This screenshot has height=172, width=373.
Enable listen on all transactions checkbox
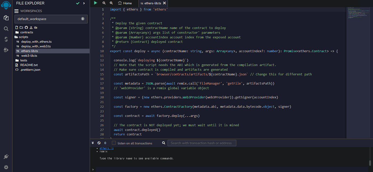114,143
